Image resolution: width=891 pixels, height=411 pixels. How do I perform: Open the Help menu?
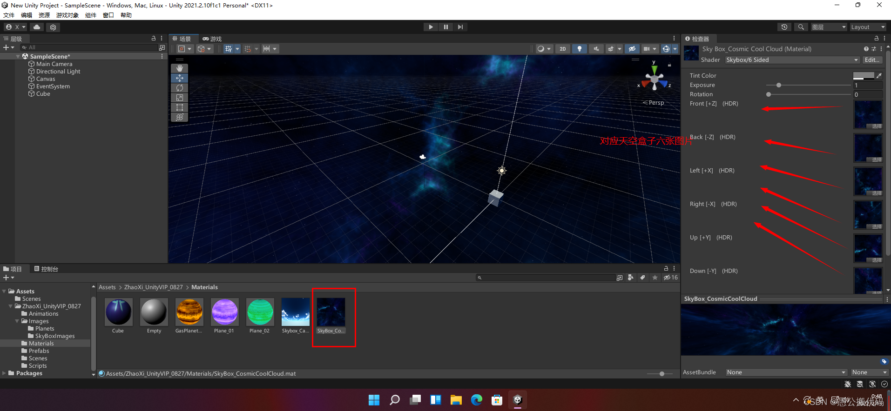(126, 15)
